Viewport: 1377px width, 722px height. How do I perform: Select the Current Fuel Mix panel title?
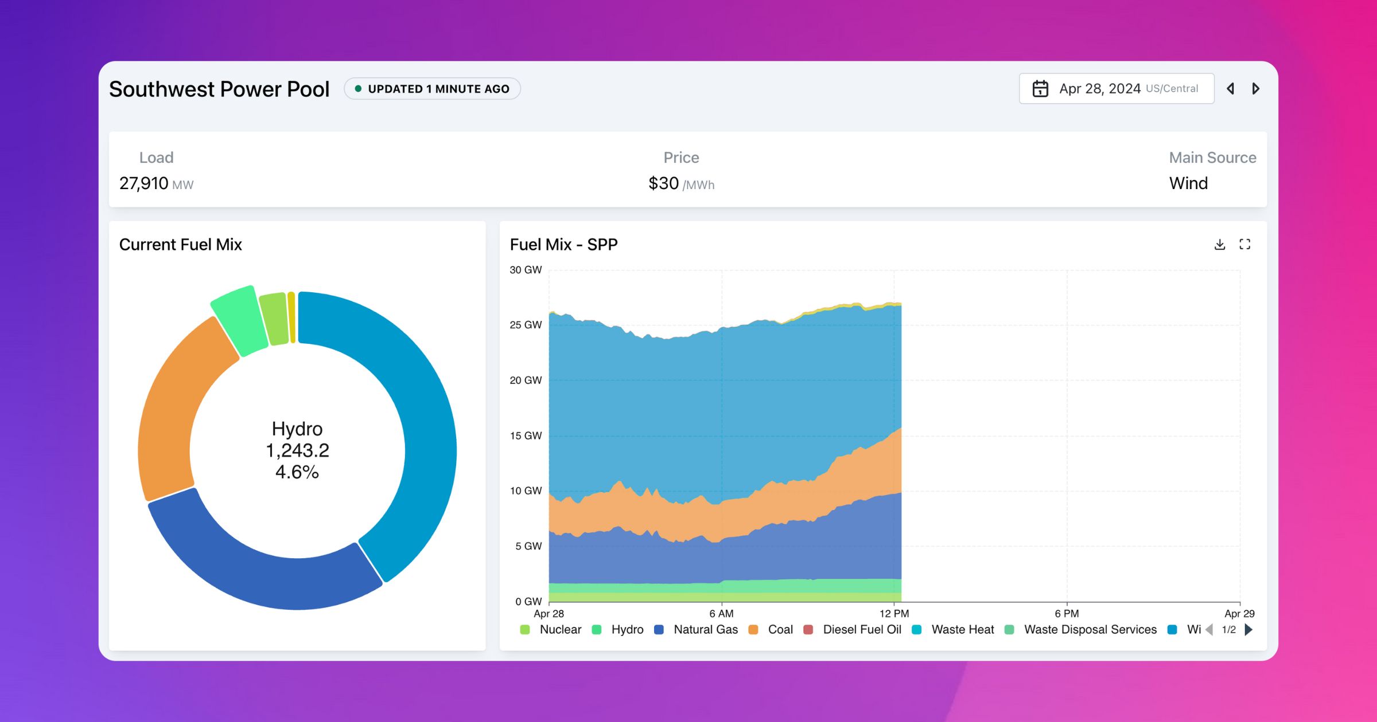[180, 245]
